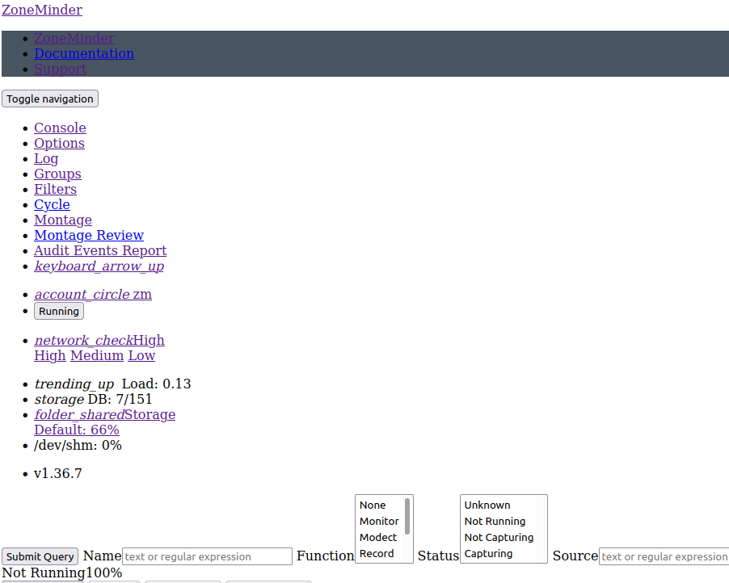
Task: Open ZoneMinder link in the dark banner
Action: 74,38
